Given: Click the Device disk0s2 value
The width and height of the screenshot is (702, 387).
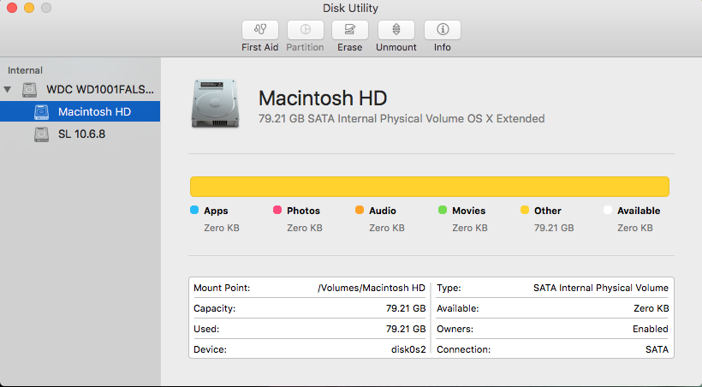Looking at the screenshot, I should coord(408,349).
